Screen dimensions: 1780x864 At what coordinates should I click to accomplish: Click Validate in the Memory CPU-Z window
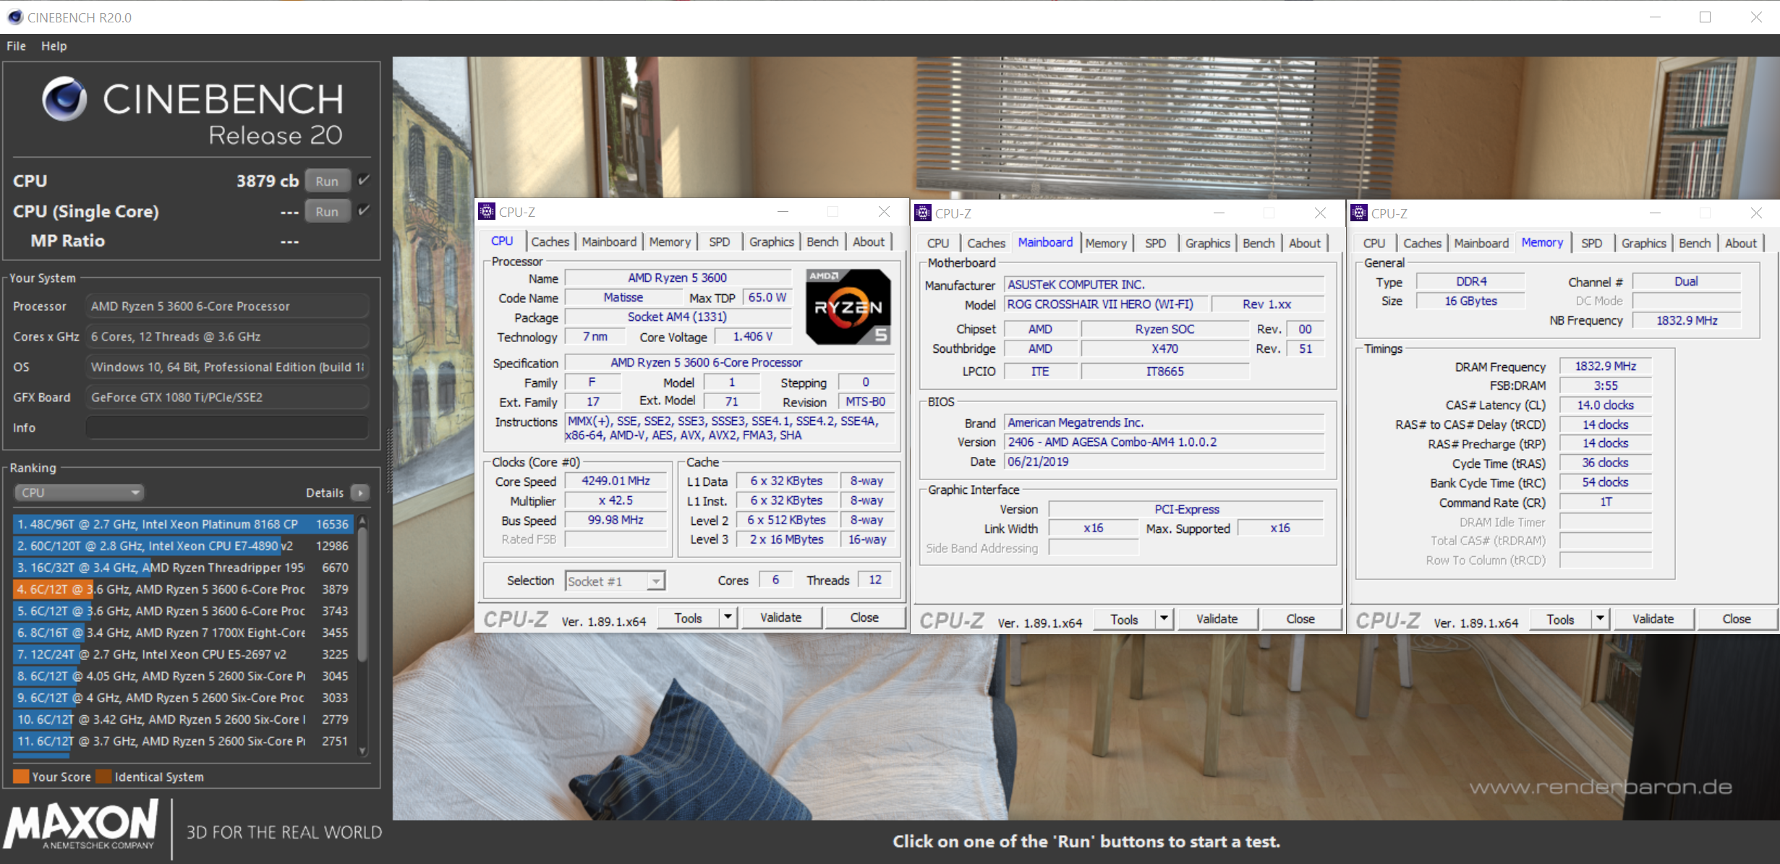click(1652, 619)
